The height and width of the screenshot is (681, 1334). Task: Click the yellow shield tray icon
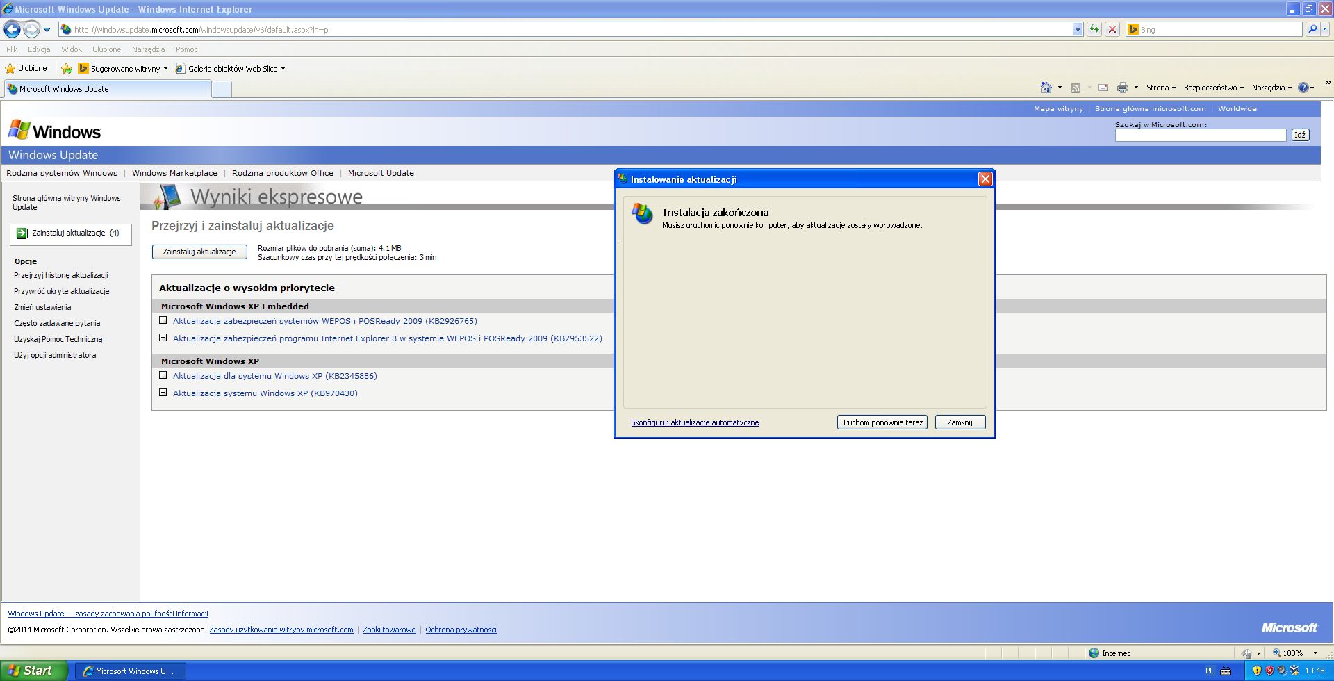[1256, 671]
